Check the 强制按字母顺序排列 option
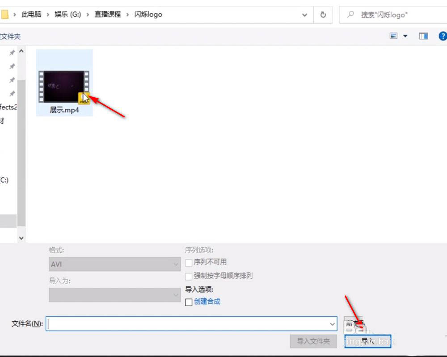This screenshot has height=357, width=447. 189,276
